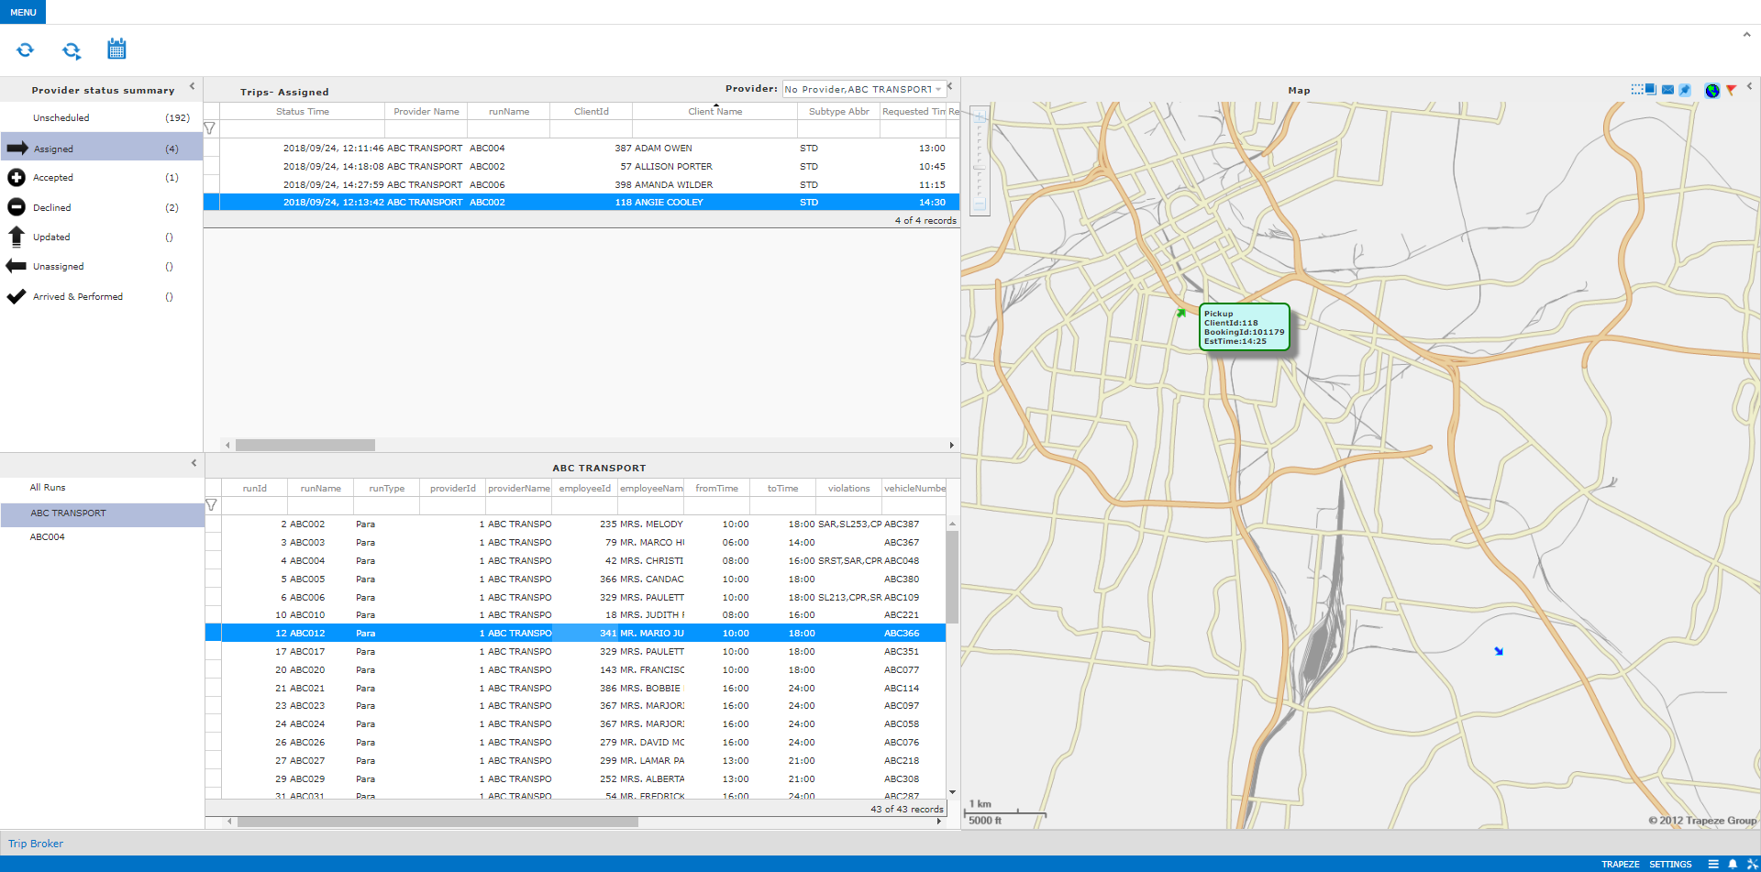Click the map layers icon in the map toolbar

tap(1651, 90)
